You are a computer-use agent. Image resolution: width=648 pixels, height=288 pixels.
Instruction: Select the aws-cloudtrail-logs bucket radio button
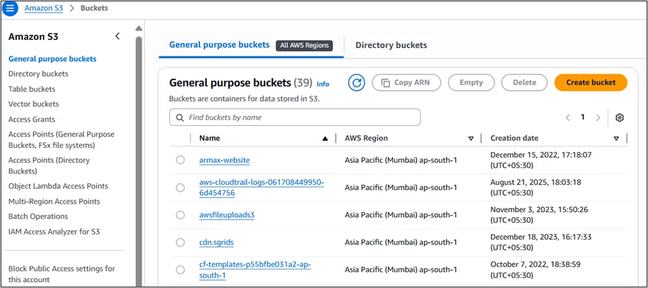(180, 187)
